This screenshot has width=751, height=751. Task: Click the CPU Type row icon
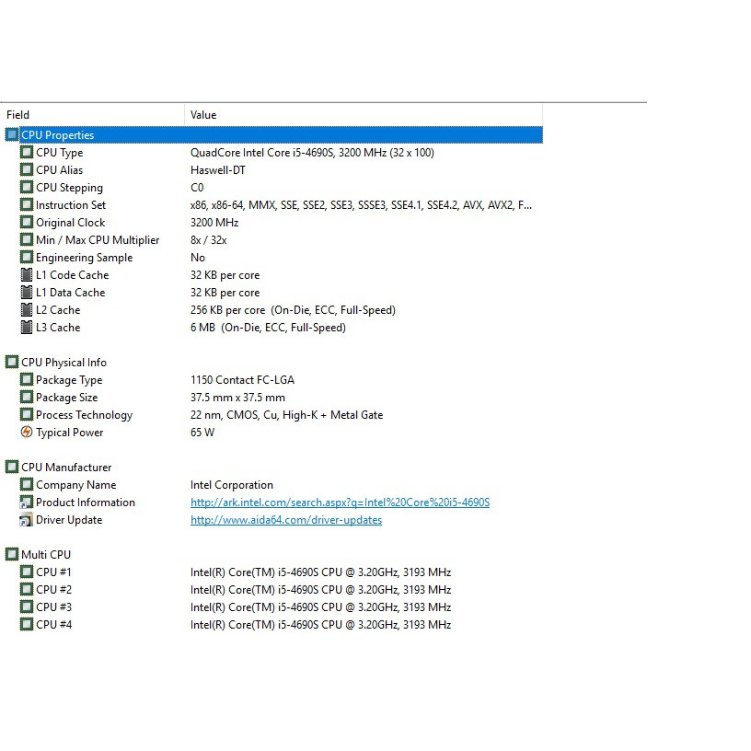click(x=27, y=153)
